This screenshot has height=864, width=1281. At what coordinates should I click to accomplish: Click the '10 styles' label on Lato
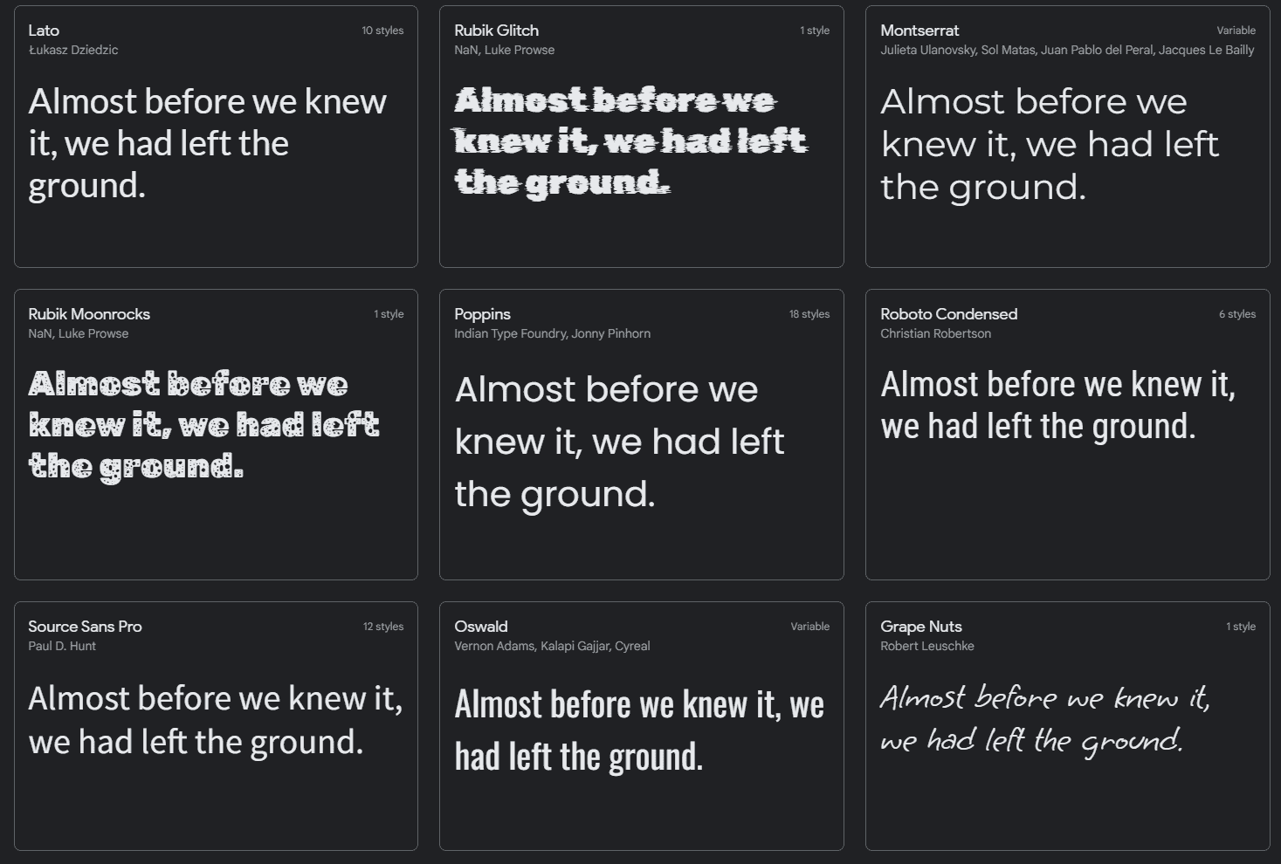coord(382,30)
